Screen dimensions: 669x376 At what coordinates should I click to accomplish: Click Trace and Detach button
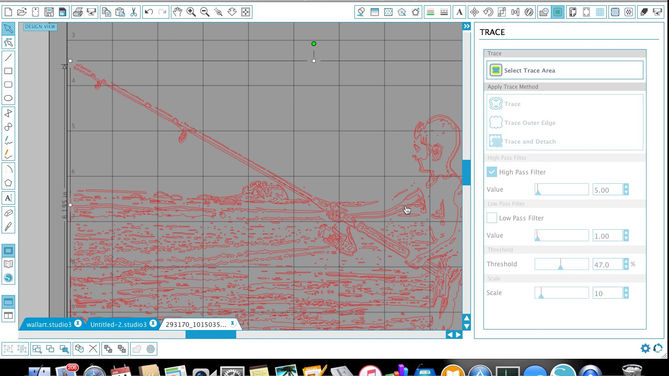point(565,142)
